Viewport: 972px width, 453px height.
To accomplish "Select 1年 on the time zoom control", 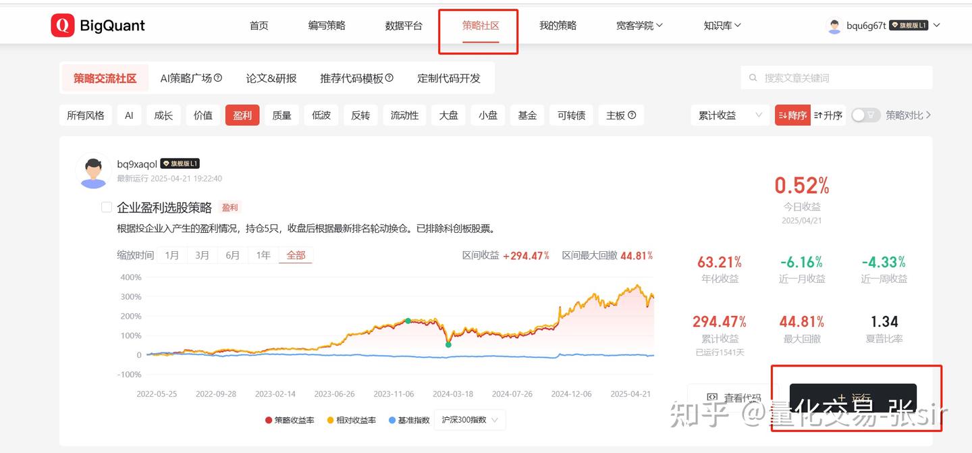I will (263, 255).
